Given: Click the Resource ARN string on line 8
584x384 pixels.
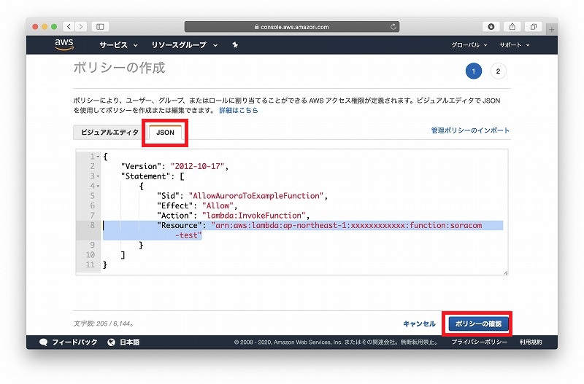Looking at the screenshot, I should point(347,225).
